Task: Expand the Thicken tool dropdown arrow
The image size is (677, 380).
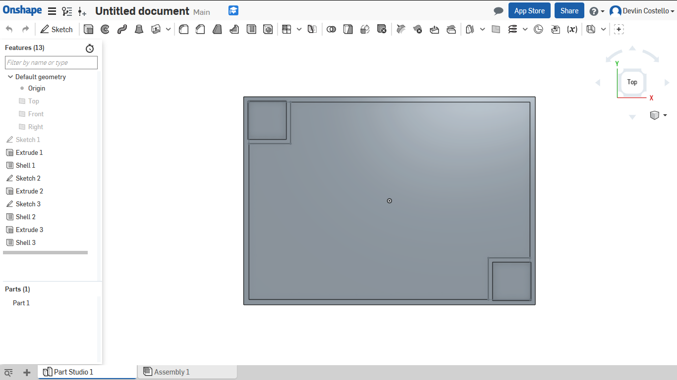Action: point(169,29)
